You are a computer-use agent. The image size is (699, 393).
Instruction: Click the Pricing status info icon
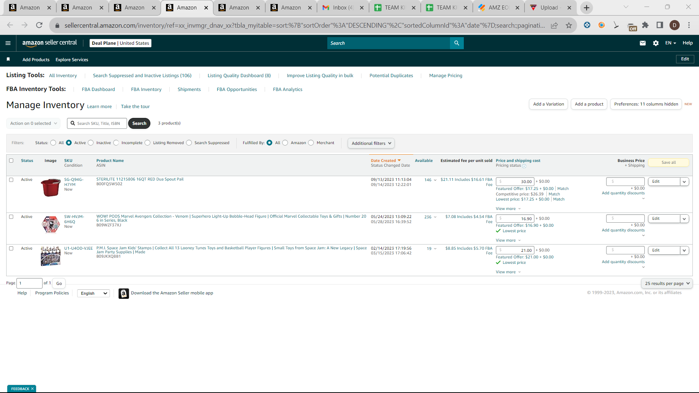click(x=524, y=166)
